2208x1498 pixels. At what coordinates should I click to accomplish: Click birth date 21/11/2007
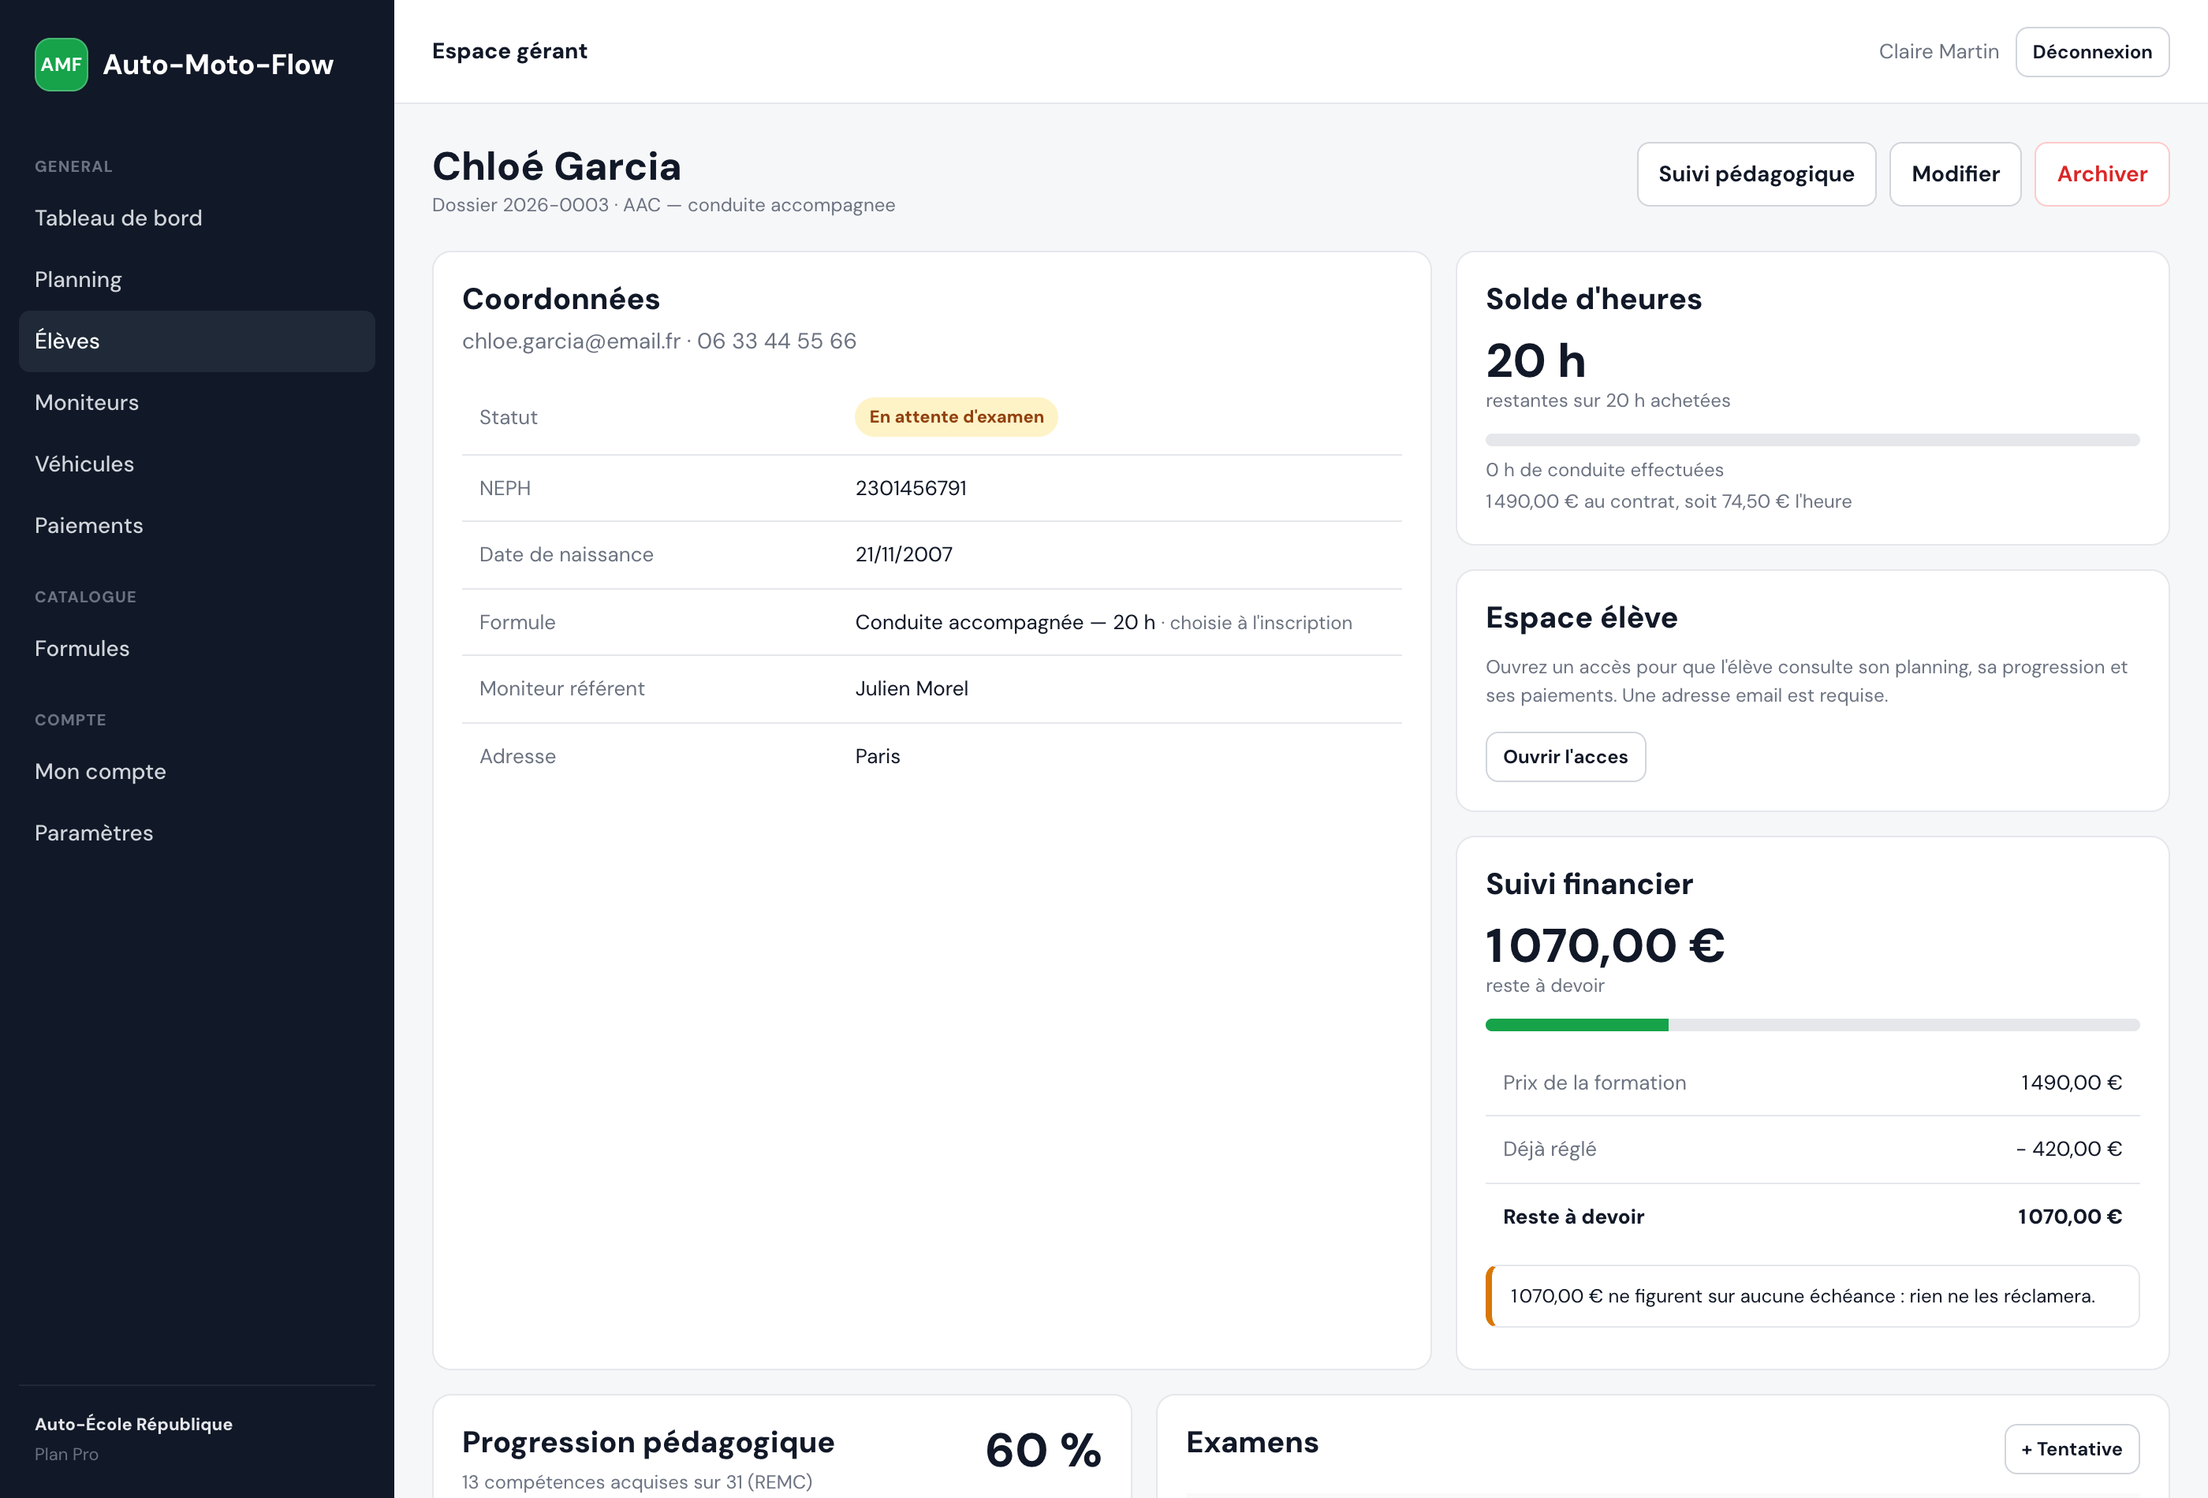904,555
